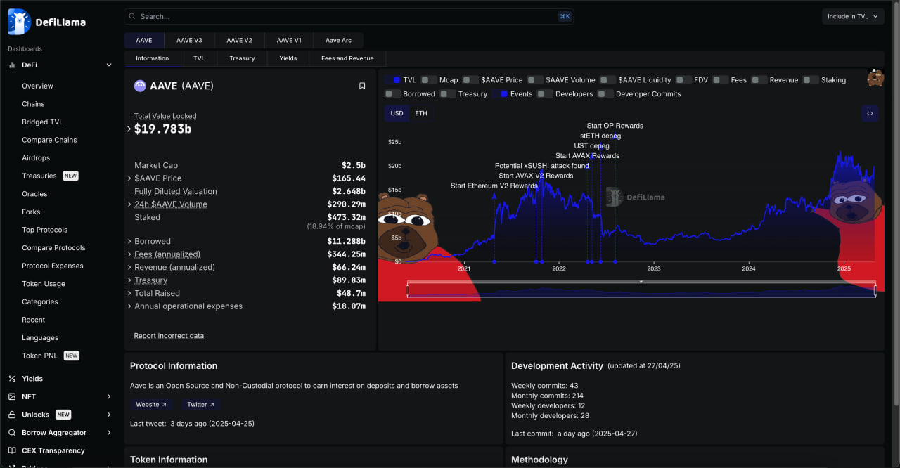Open the Yields sub-tab
Image resolution: width=900 pixels, height=468 pixels.
click(x=288, y=58)
